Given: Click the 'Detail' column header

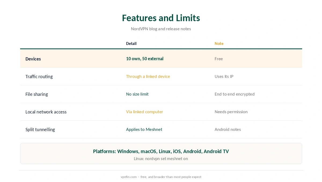Looking at the screenshot, I should click(131, 43).
